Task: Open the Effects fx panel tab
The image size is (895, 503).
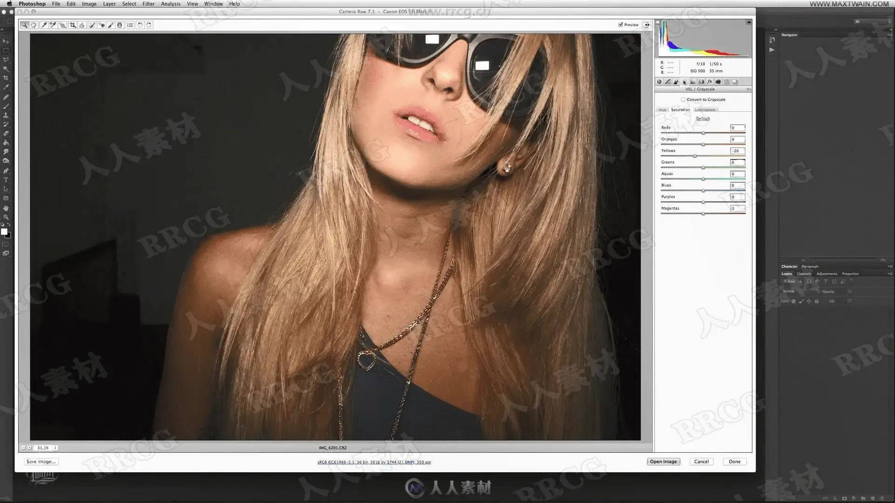Action: tap(709, 82)
